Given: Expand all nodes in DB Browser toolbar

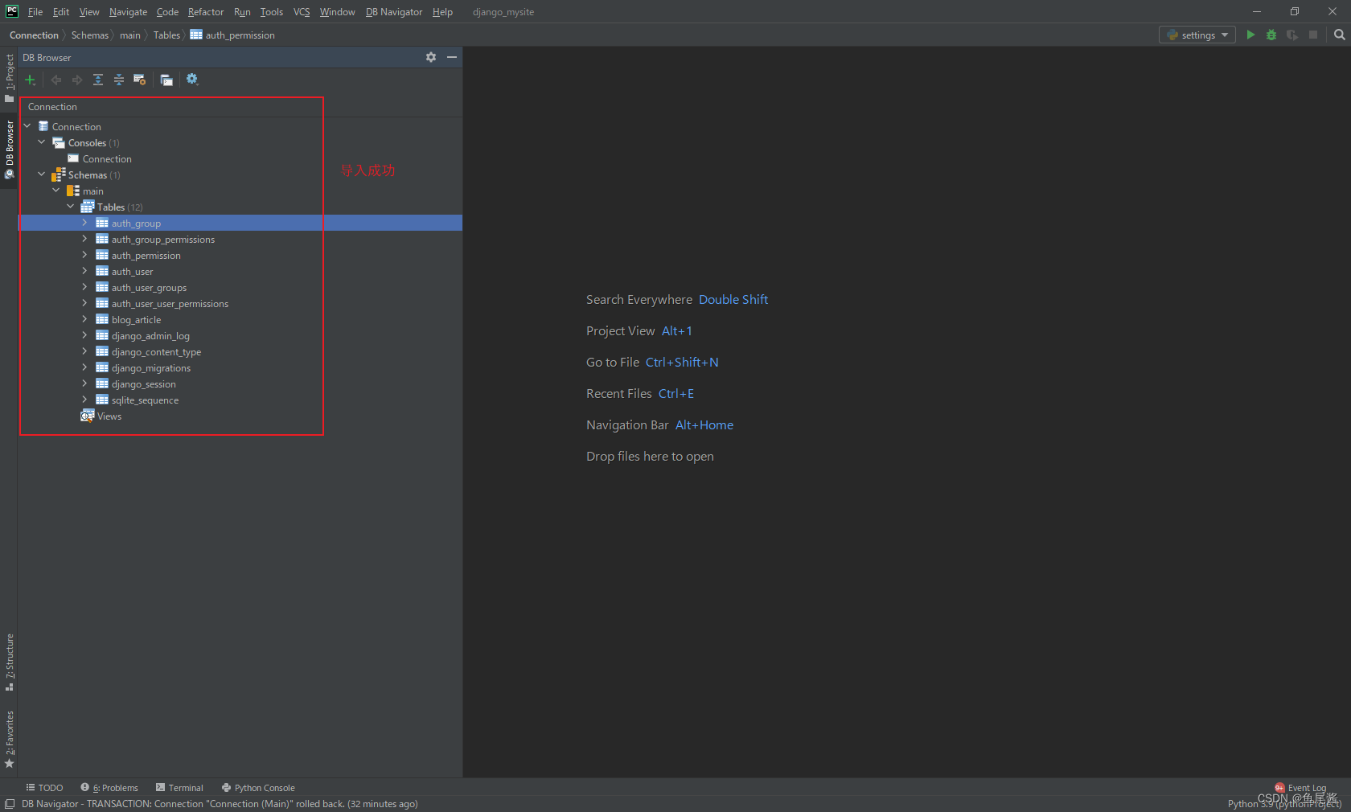Looking at the screenshot, I should pos(98,80).
